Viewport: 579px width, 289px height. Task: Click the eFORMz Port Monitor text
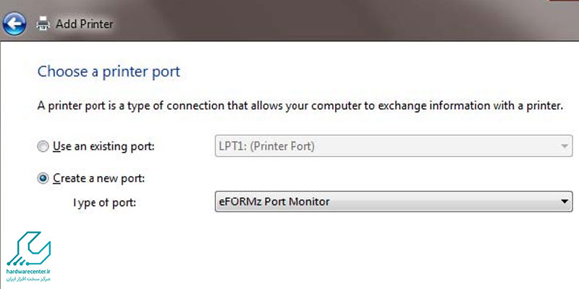tap(274, 202)
